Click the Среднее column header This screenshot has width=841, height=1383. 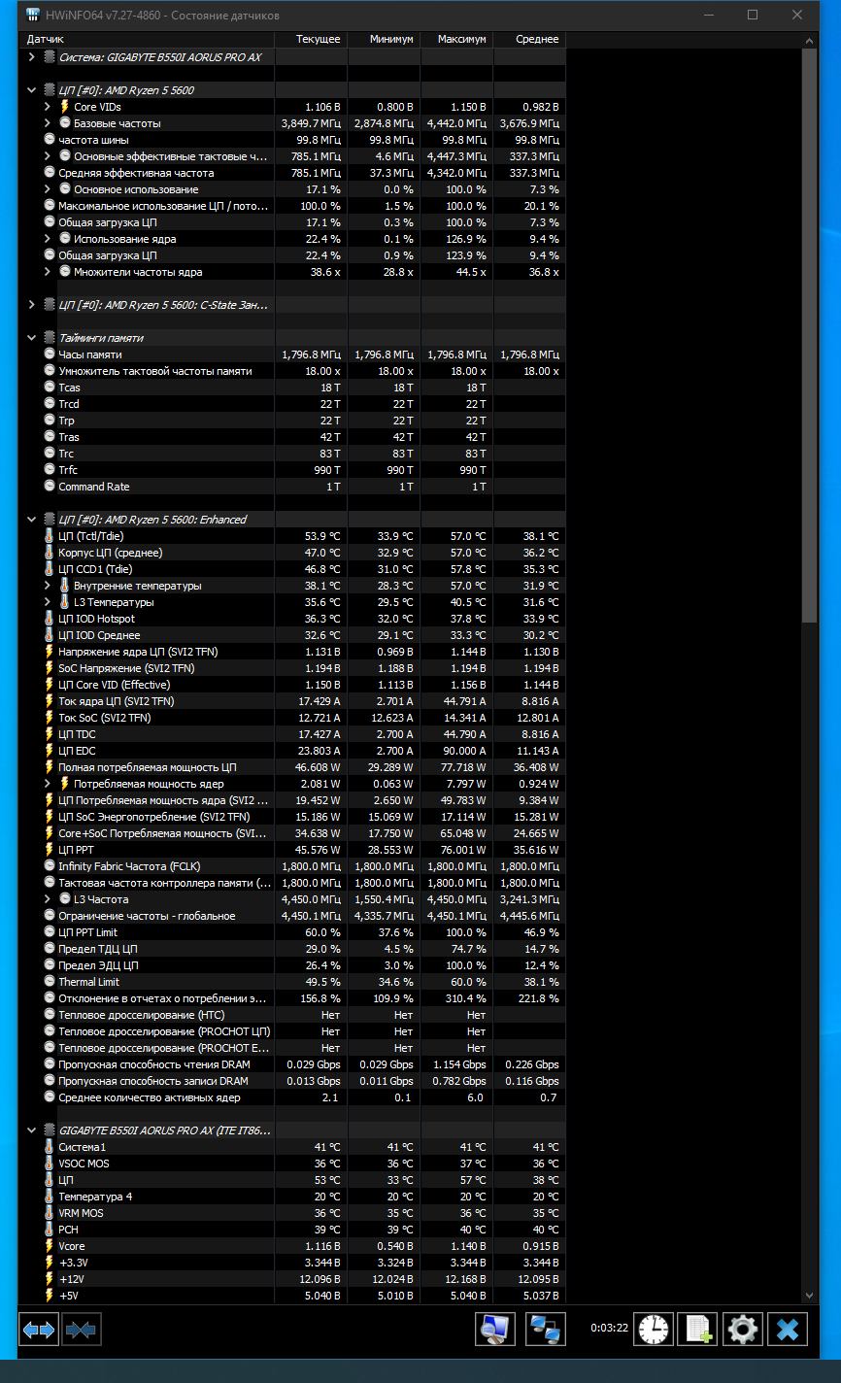528,39
